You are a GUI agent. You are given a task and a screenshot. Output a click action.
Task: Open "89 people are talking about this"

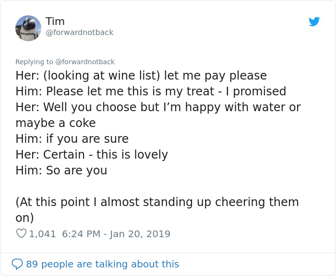point(102,264)
